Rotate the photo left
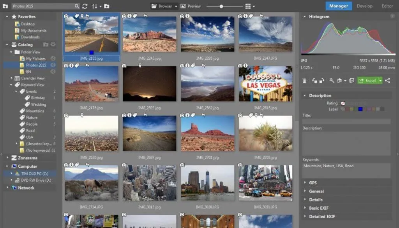399x228 pixels. click(314, 81)
